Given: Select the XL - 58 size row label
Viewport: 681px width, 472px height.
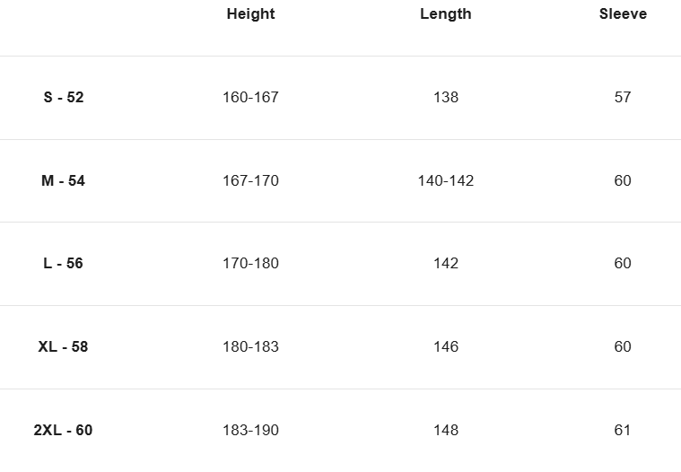Looking at the screenshot, I should pyautogui.click(x=63, y=346).
